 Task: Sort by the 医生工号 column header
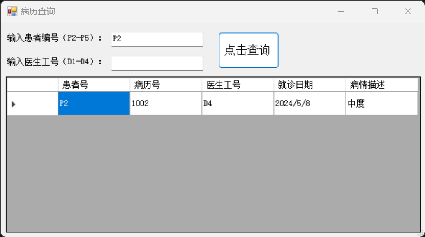pyautogui.click(x=238, y=85)
